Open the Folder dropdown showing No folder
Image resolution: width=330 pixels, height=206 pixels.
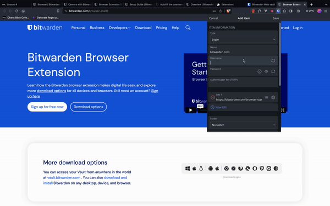(243, 125)
